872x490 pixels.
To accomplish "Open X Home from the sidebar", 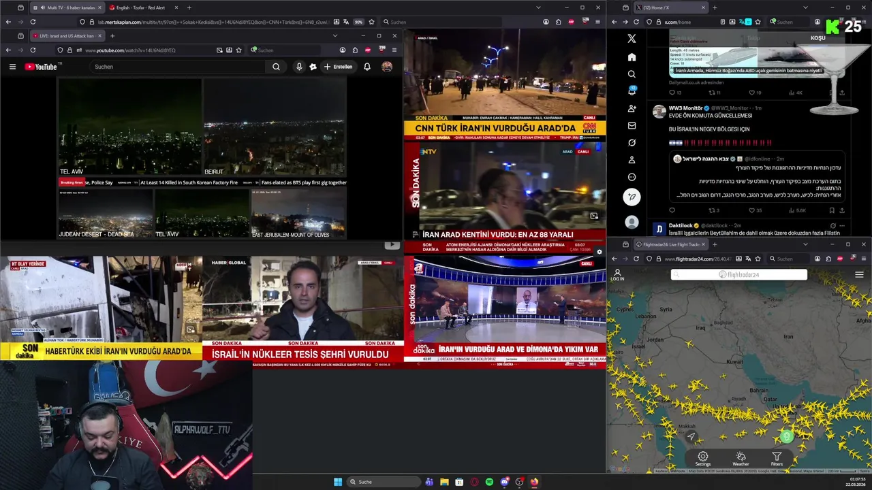I will click(632, 57).
